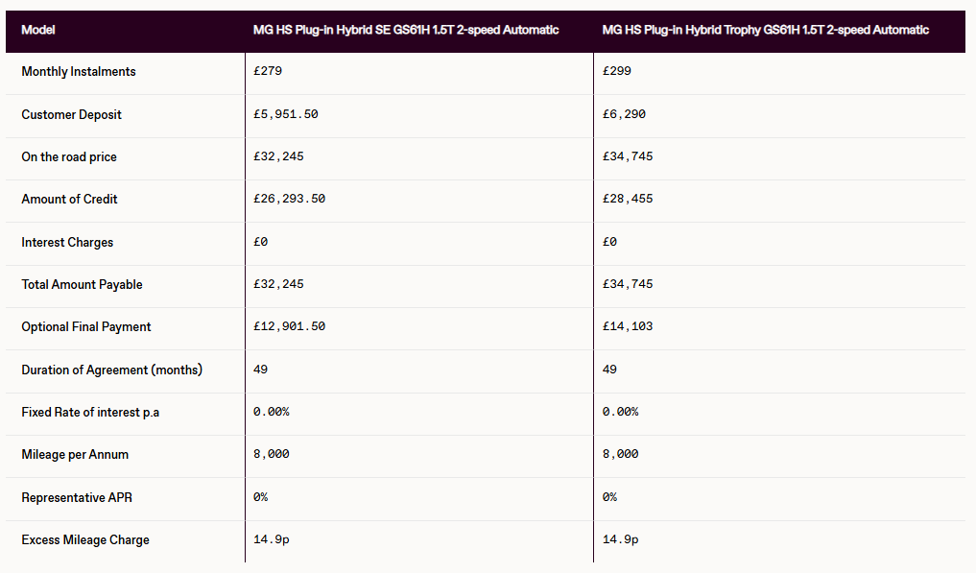Click the £12,901.50 optional final payment

coord(289,326)
